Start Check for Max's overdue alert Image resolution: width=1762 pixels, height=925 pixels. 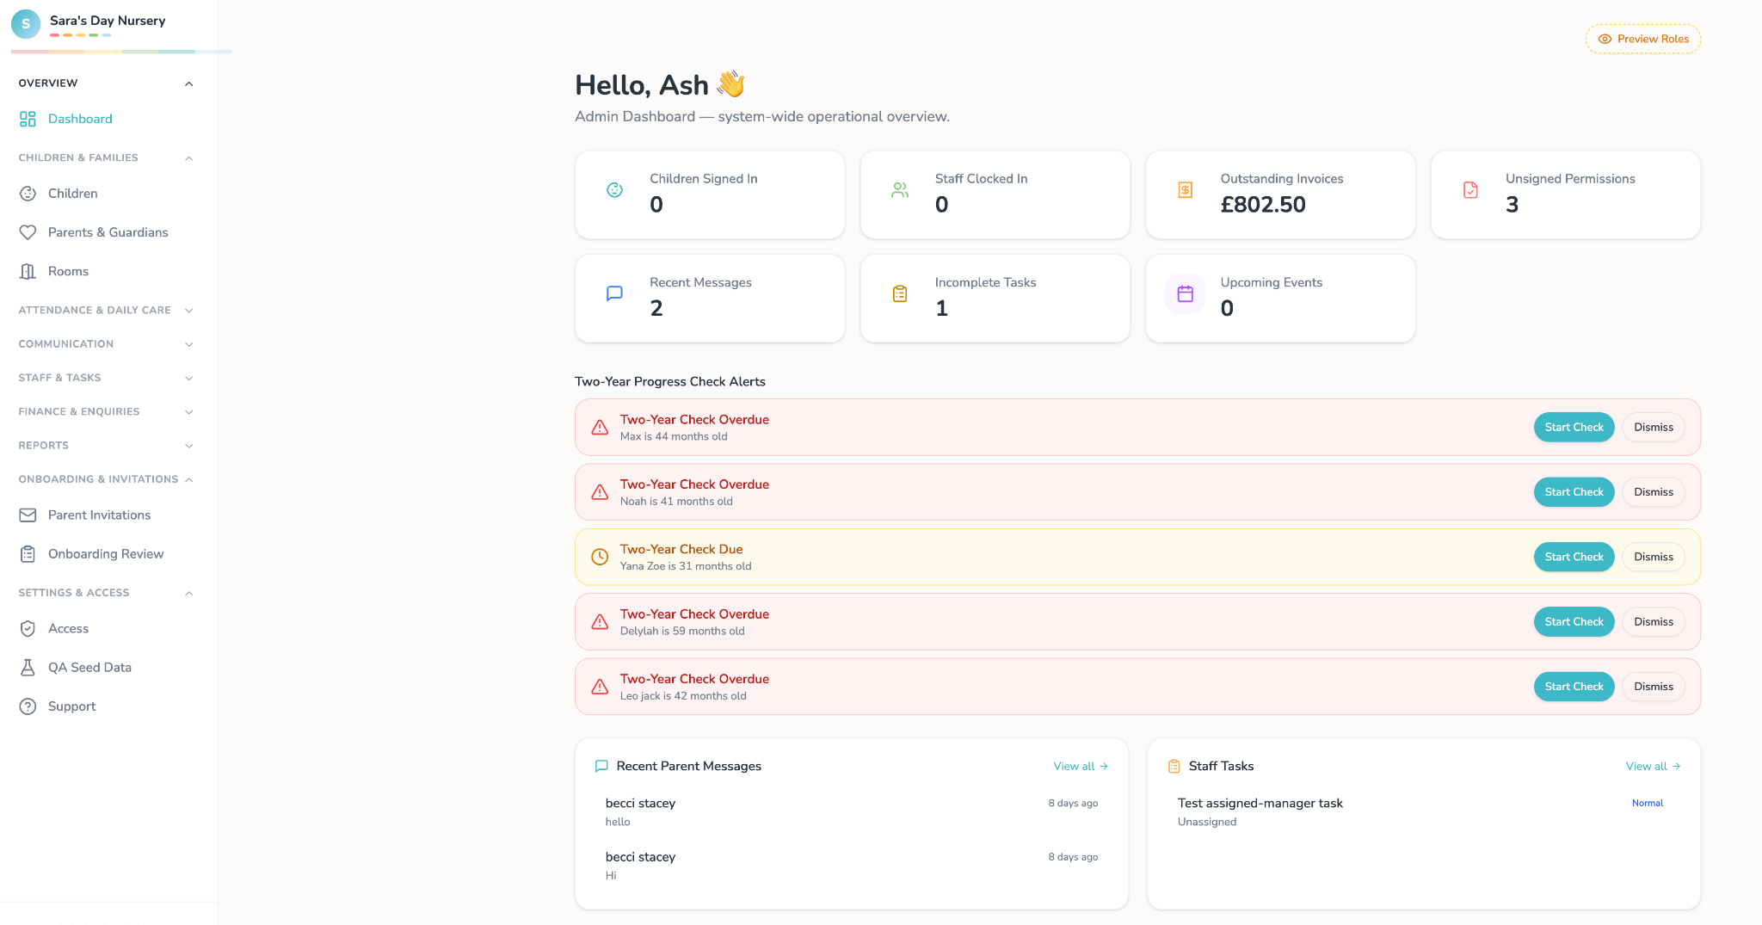(1574, 428)
